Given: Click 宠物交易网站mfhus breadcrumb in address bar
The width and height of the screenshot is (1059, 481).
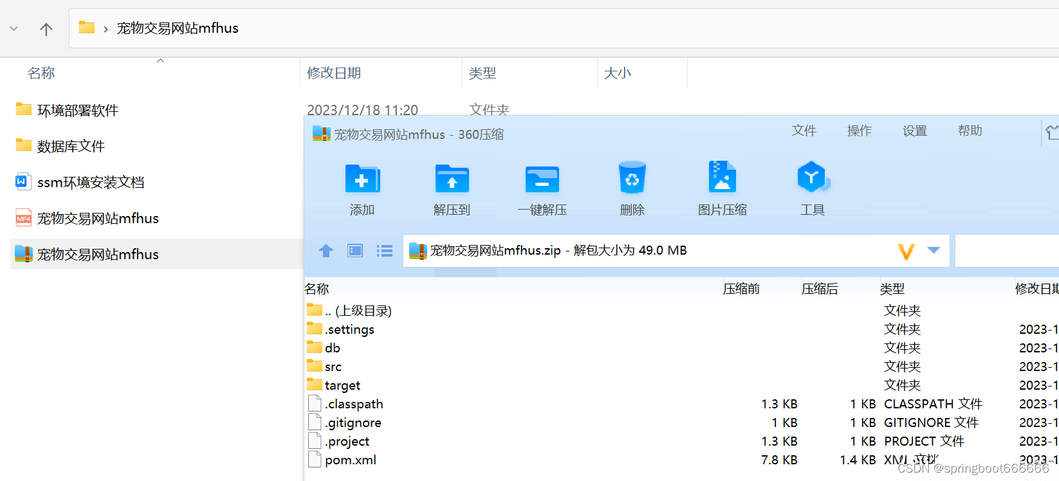Looking at the screenshot, I should point(178,28).
